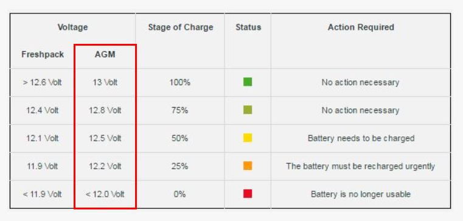Click the red 0% status square
This screenshot has height=221, width=463.
point(248,194)
